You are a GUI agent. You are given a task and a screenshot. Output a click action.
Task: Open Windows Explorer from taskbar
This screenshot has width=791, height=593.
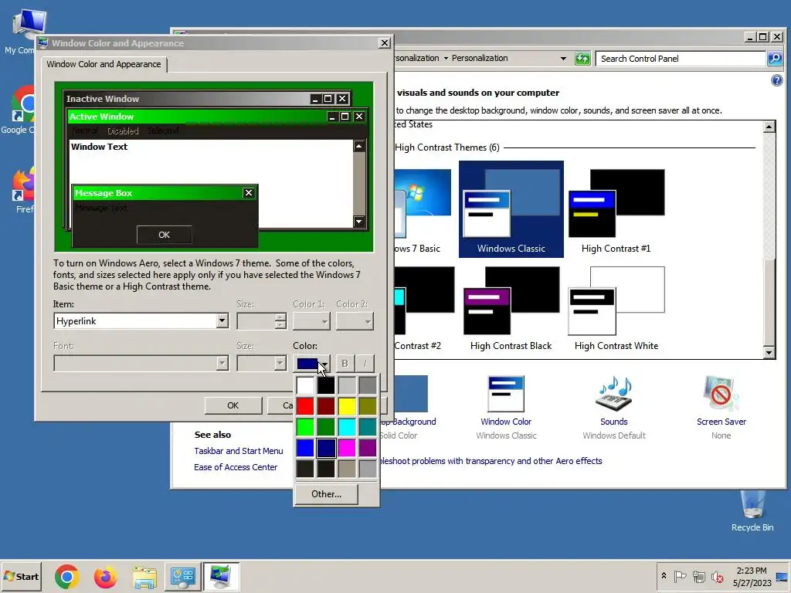(x=144, y=576)
